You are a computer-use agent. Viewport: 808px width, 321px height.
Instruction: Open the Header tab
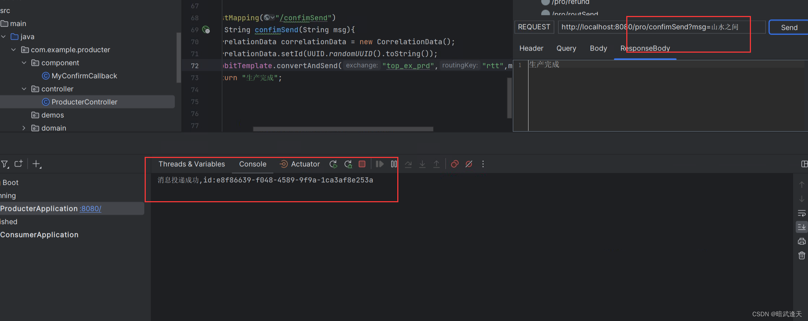point(531,48)
